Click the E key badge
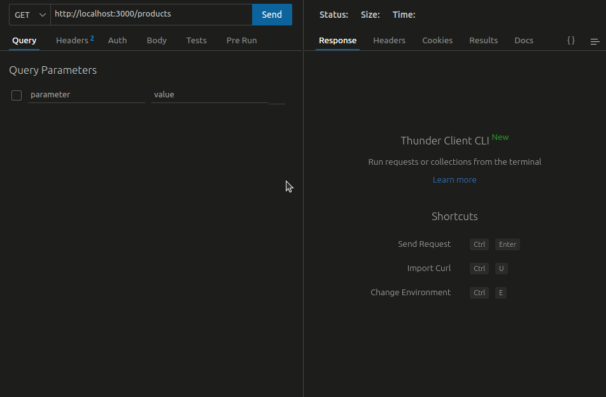This screenshot has width=606, height=397. click(x=501, y=293)
